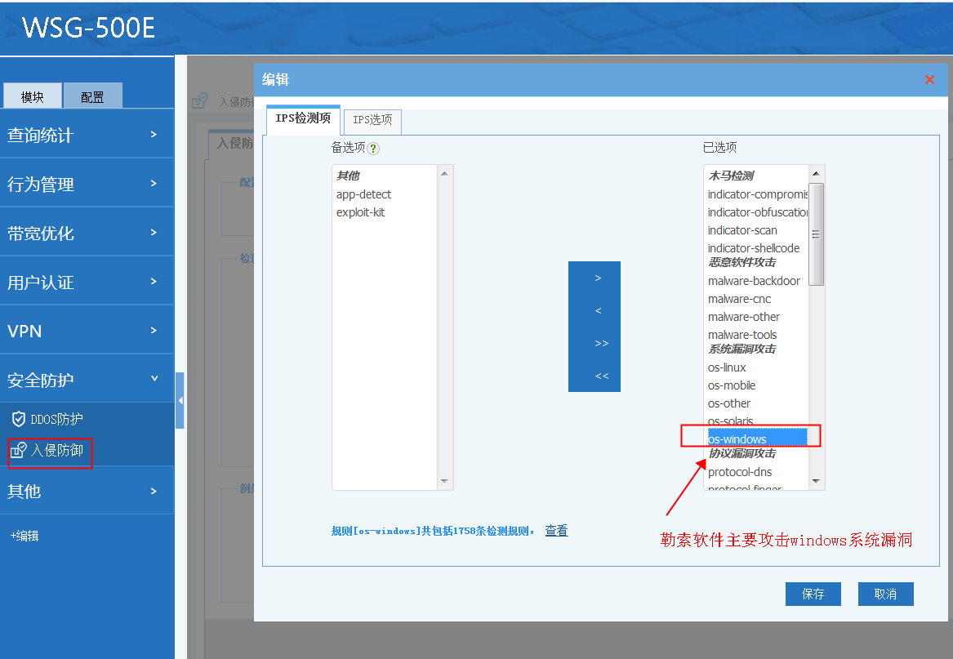Switch to the IPS选项 tab
This screenshot has height=659, width=953.
[x=372, y=120]
